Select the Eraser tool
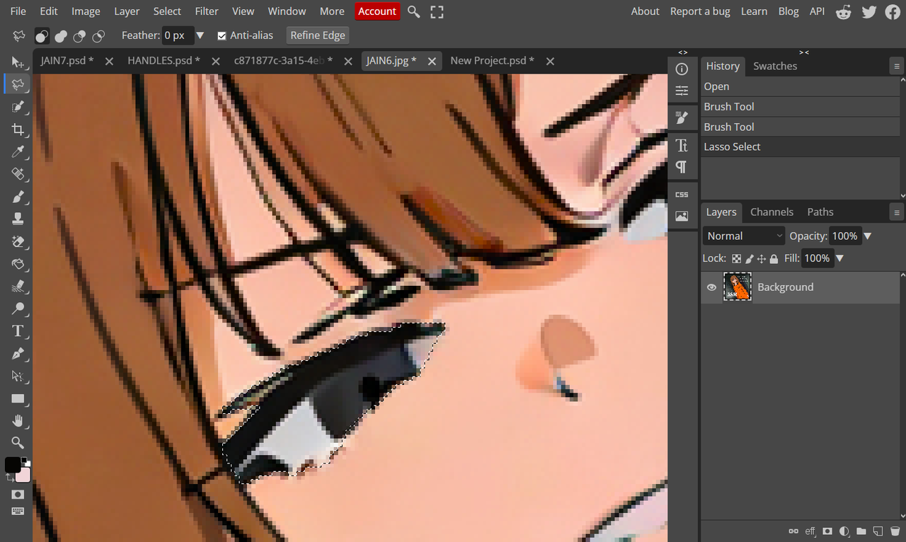This screenshot has height=542, width=906. pos(18,241)
